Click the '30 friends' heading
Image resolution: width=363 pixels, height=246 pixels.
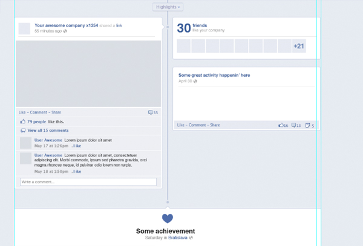click(192, 28)
